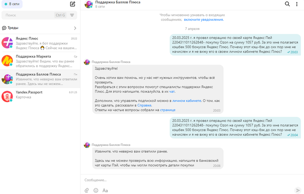304x194 pixels.
Task: Open the Yandex.Passport chat
Action: 40,95
